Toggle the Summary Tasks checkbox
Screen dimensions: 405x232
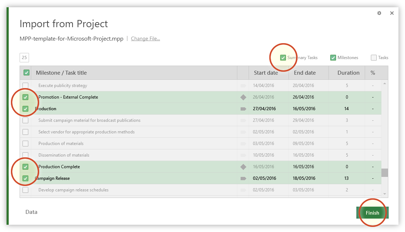(x=283, y=57)
